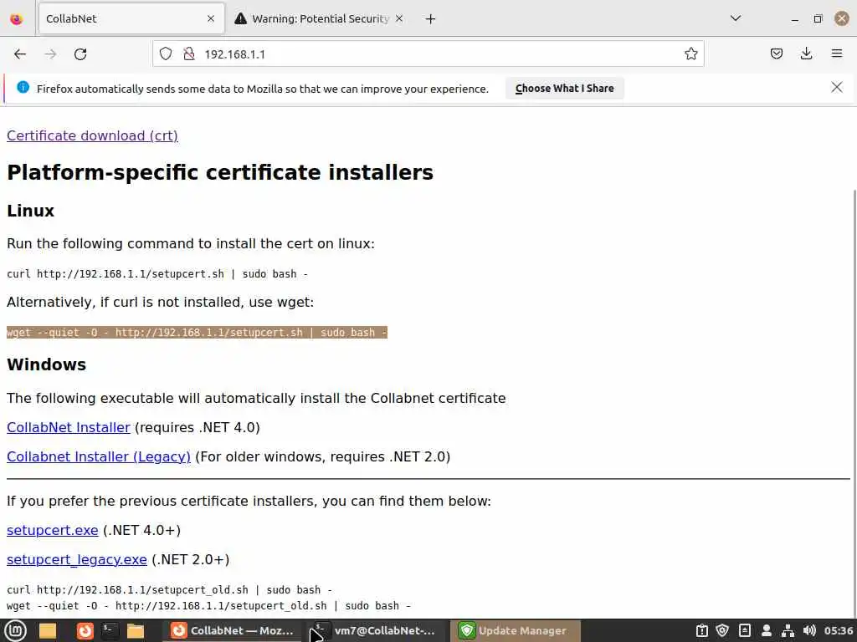Open the Firefox application menu
Viewport: 857px width, 642px height.
click(x=837, y=53)
